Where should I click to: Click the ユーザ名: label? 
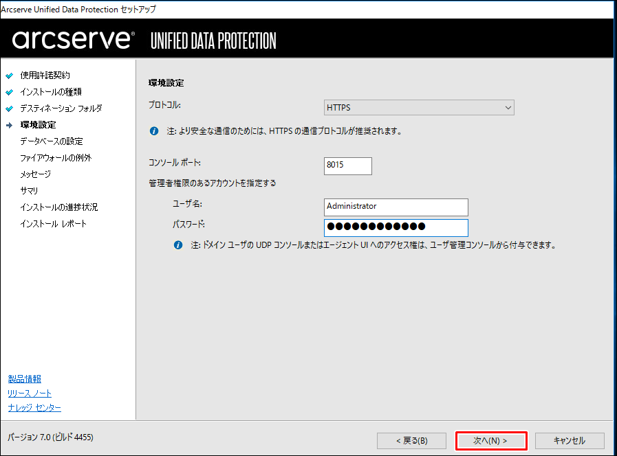187,204
